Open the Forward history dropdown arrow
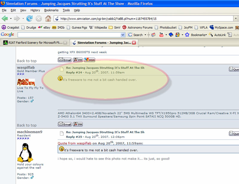Screen dimensions: 239x184 pos(23,19)
